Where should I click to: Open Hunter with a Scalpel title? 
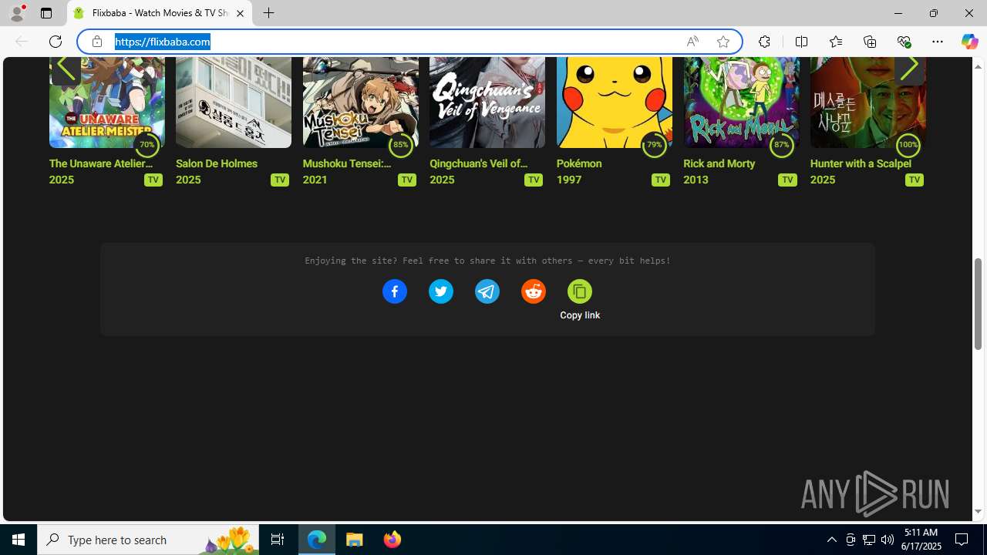coord(861,163)
